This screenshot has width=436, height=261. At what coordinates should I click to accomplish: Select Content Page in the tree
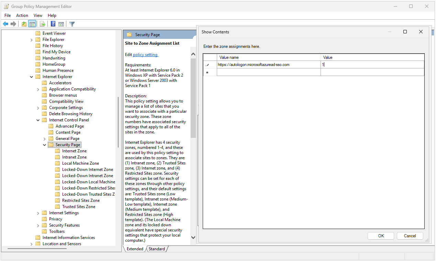68,132
